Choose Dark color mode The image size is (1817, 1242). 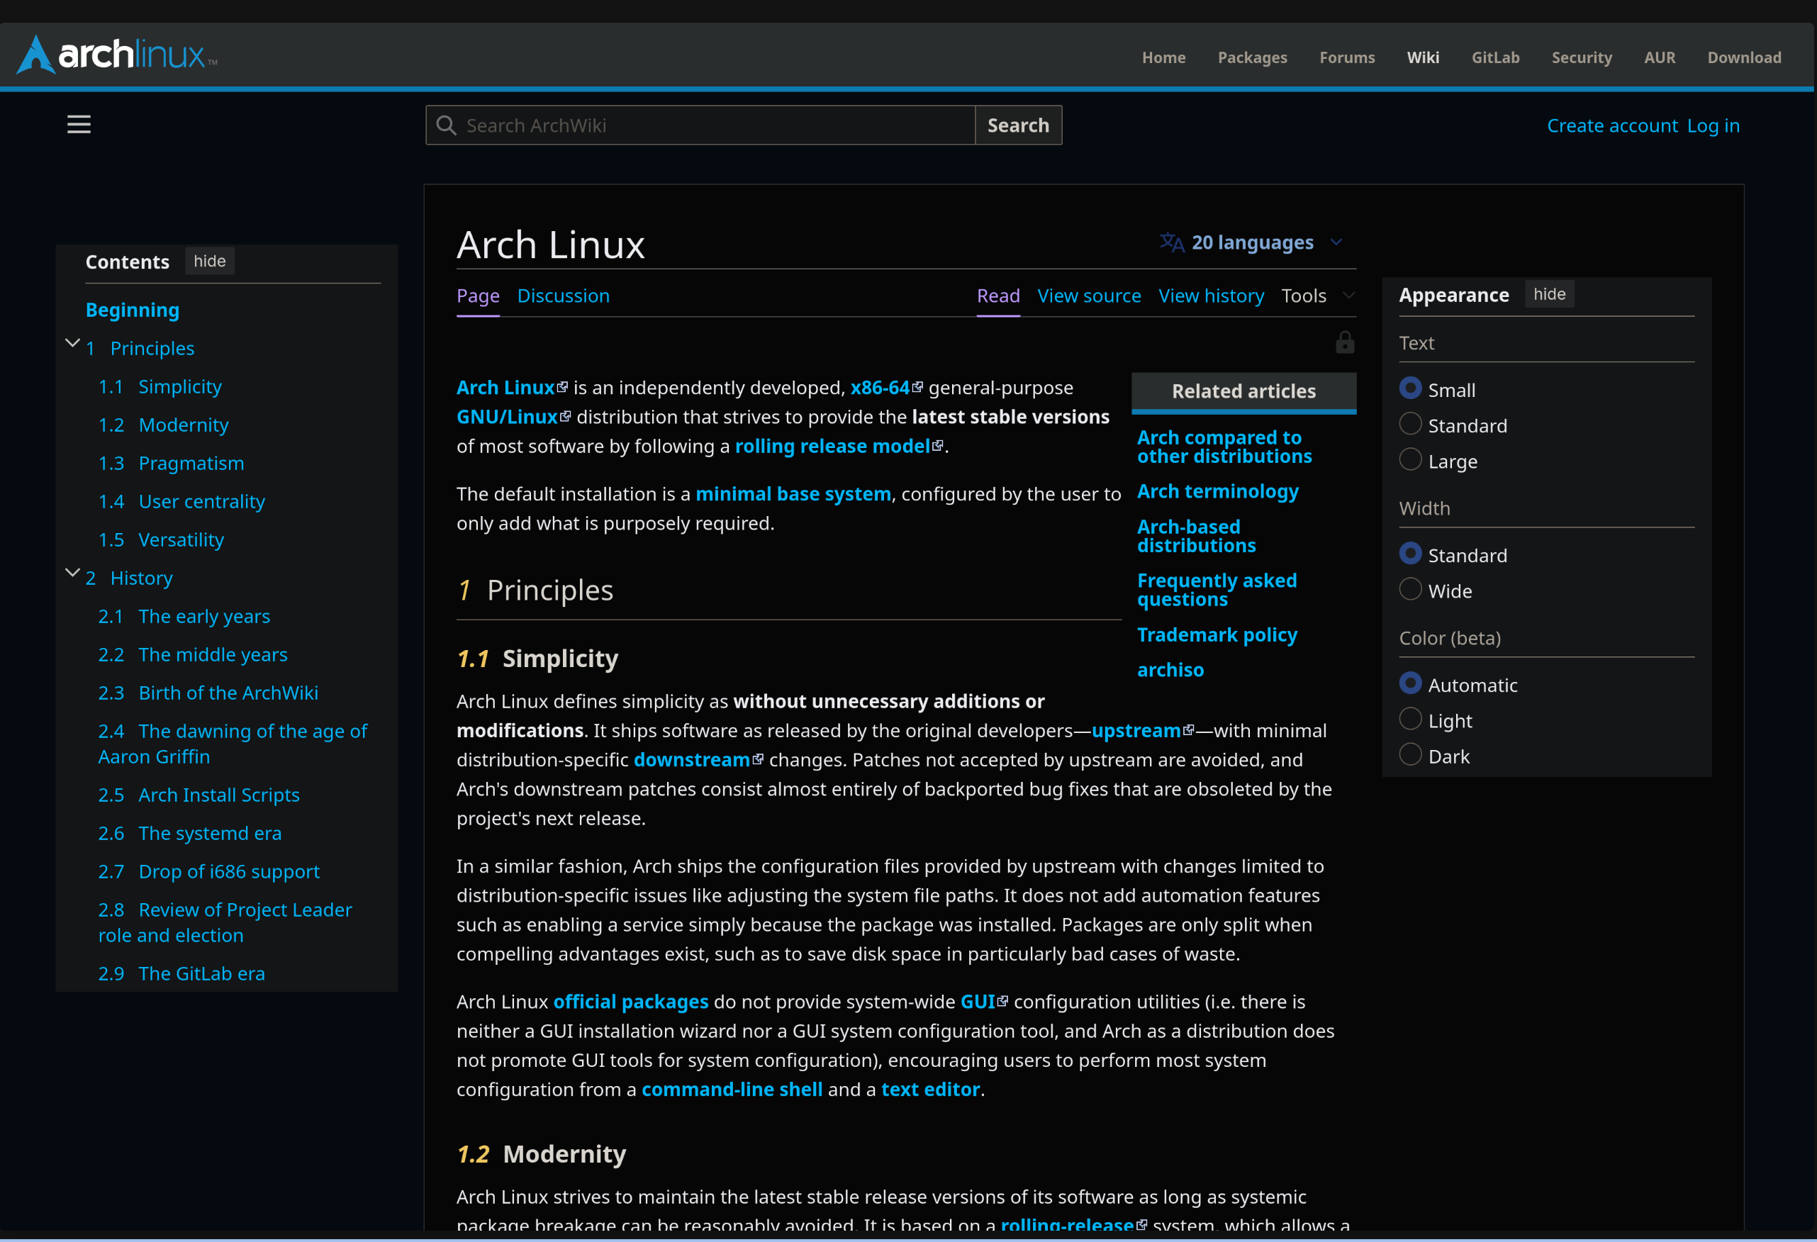pos(1411,755)
